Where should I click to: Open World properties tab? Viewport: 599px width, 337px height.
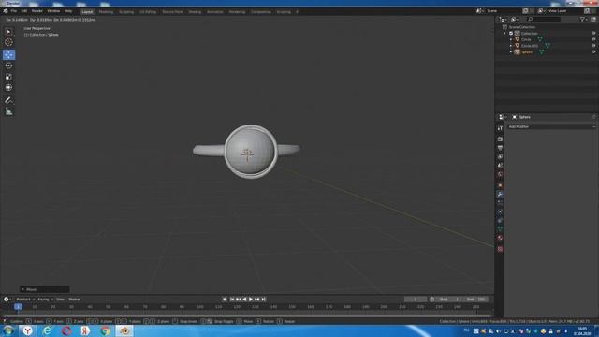[x=500, y=174]
